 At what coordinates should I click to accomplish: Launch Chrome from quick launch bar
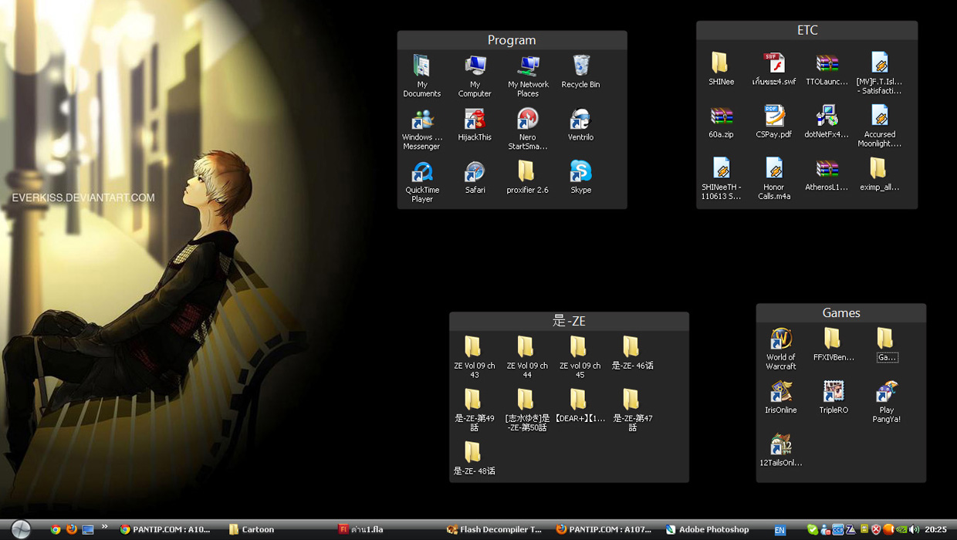(56, 529)
